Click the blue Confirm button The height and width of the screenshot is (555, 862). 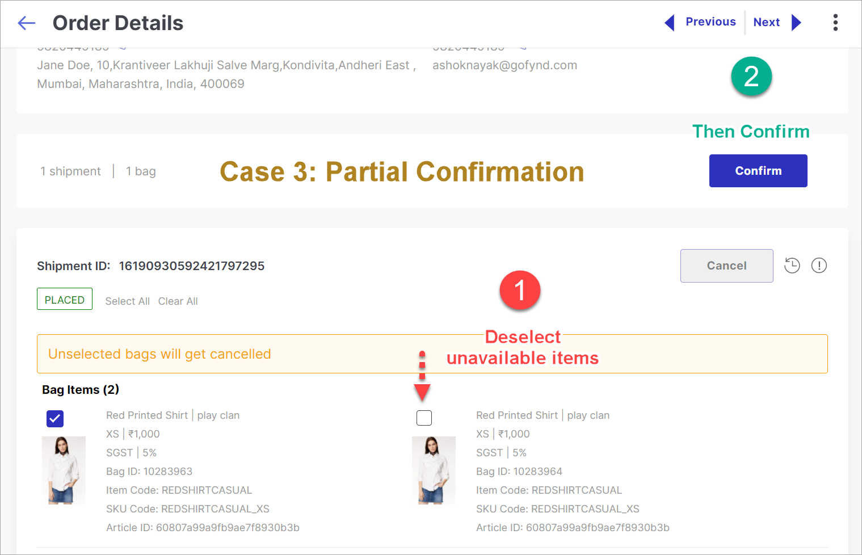pyautogui.click(x=758, y=171)
